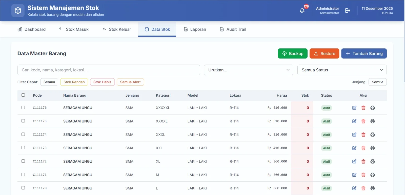
Task: Print label for item C111170
Action: point(373,188)
